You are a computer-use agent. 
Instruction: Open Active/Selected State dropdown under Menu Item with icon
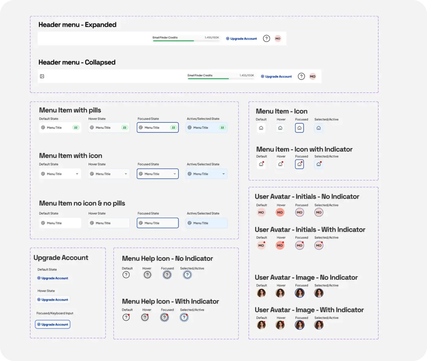point(207,174)
